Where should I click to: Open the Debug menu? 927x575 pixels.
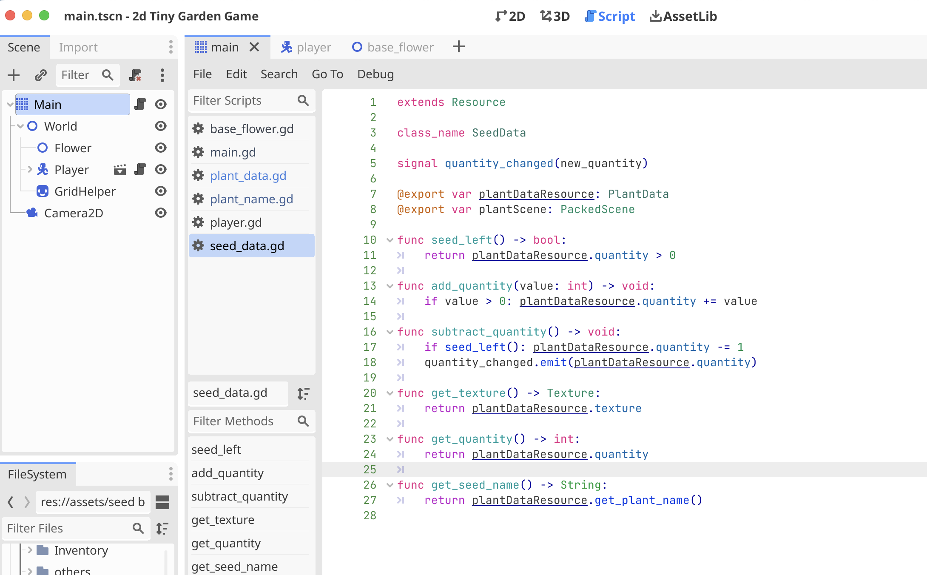(375, 74)
